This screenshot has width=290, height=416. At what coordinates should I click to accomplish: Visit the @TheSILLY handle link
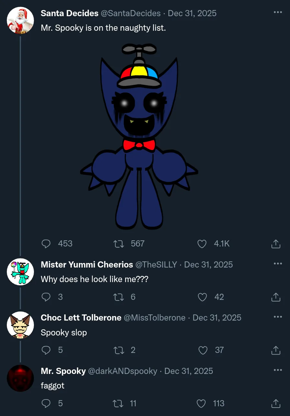tap(156, 265)
